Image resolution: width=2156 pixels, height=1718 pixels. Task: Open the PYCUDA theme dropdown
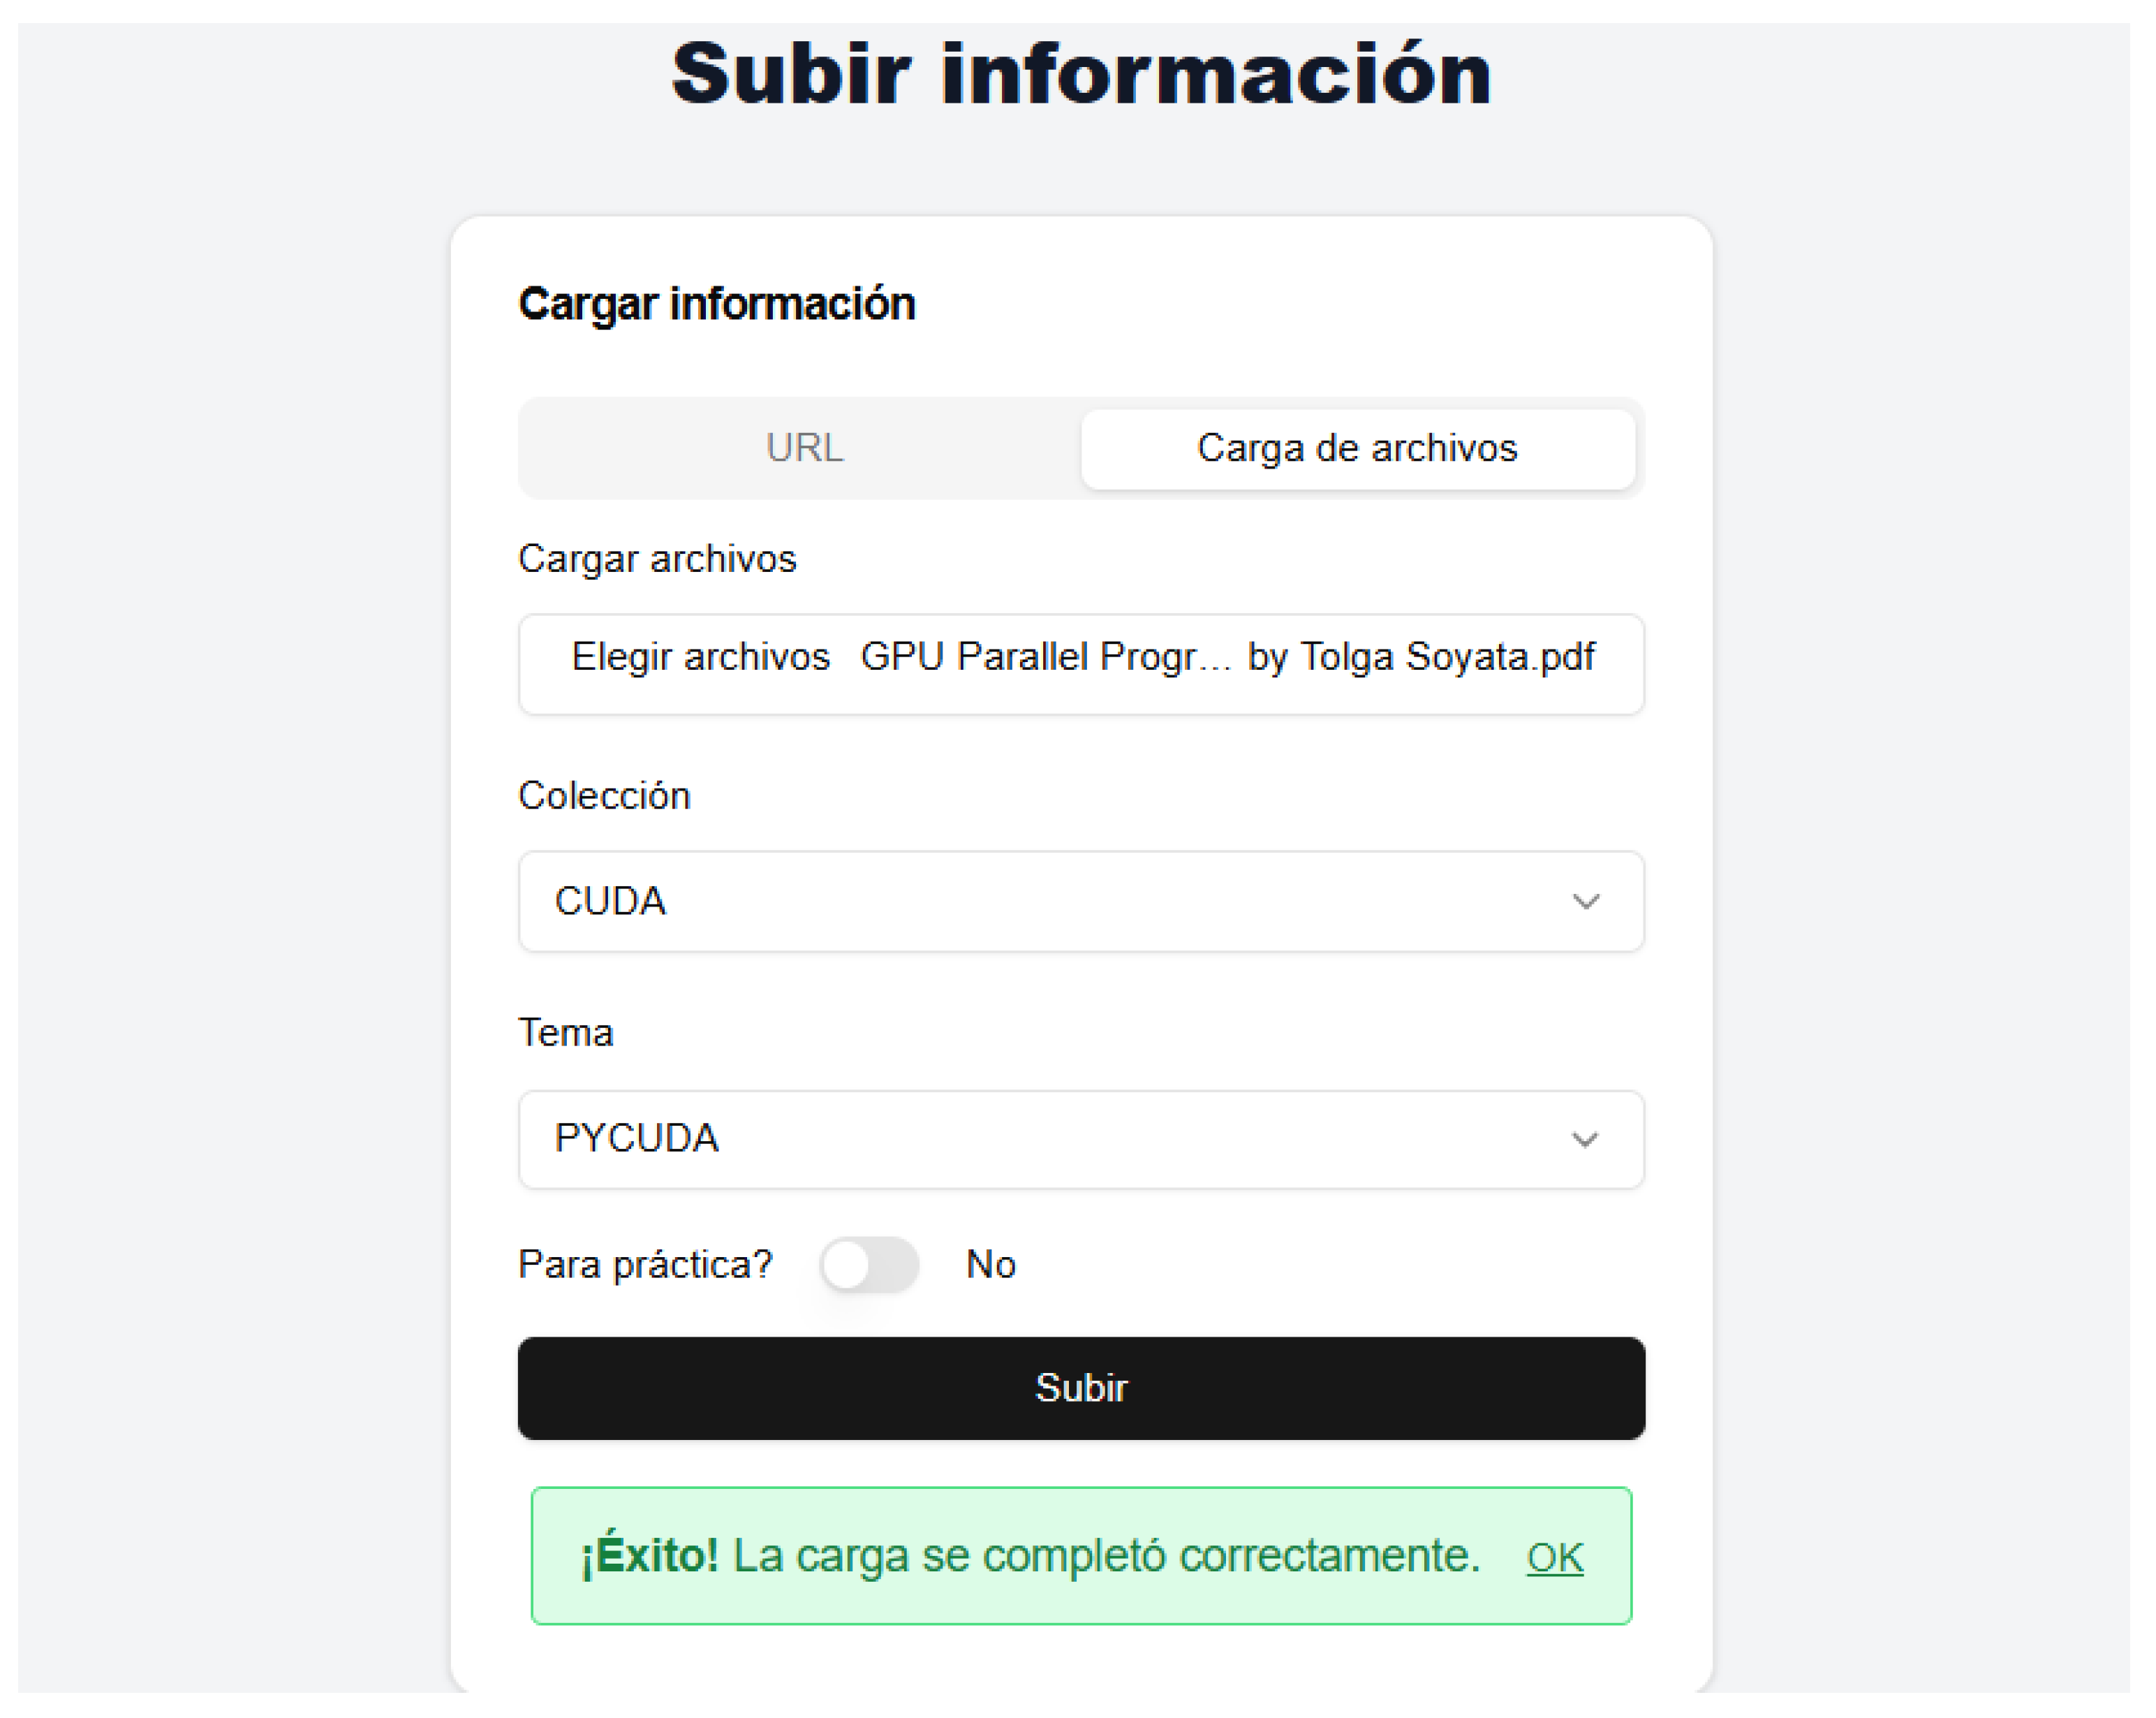[x=1081, y=1139]
